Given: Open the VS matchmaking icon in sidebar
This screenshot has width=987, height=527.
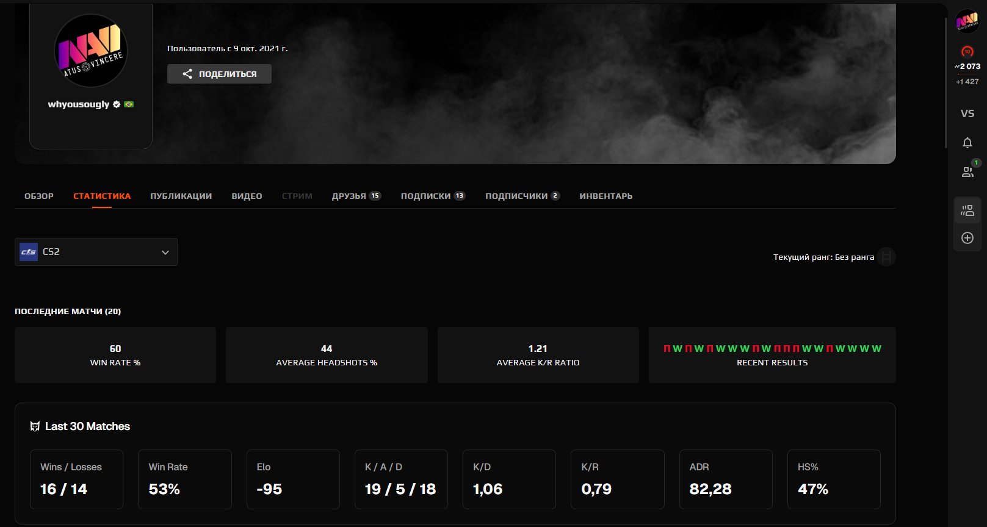Looking at the screenshot, I should pos(967,113).
